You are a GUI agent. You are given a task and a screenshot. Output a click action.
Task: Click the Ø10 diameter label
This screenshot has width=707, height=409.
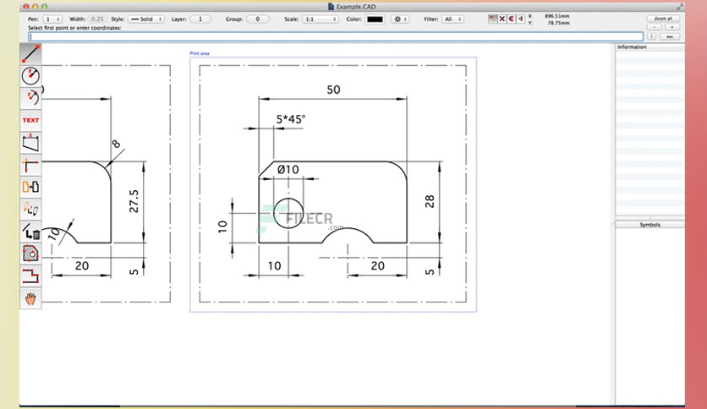[x=288, y=169]
